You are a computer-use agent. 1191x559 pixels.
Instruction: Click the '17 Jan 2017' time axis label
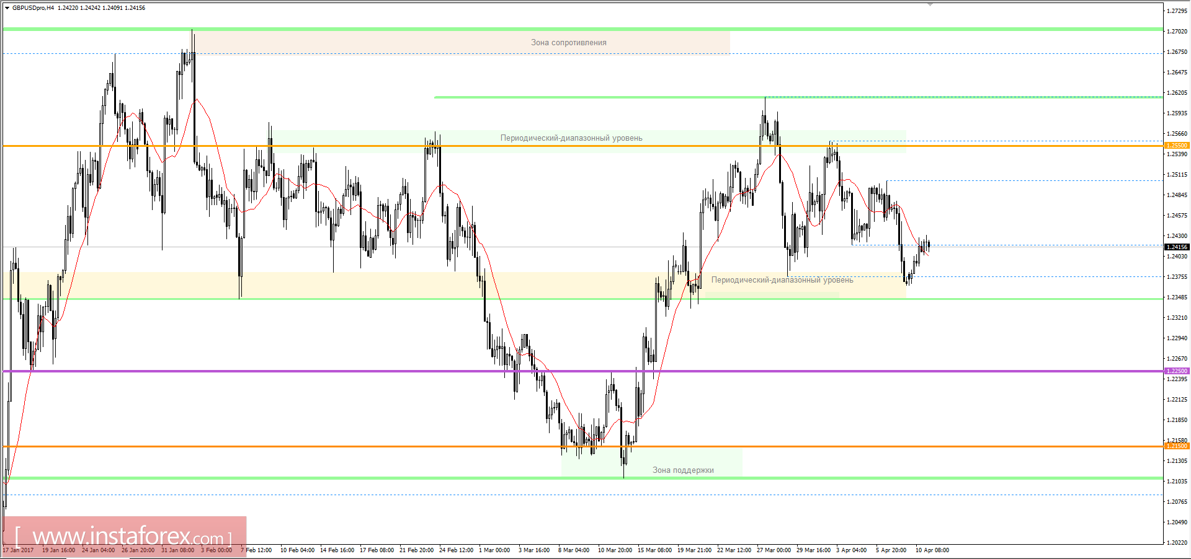[x=19, y=550]
